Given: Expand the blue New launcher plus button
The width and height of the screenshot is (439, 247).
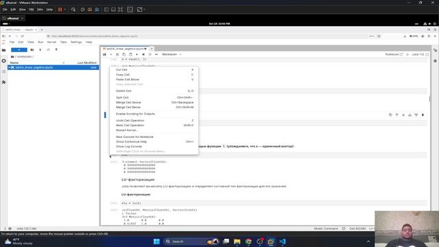Looking at the screenshot, I should (19, 50).
